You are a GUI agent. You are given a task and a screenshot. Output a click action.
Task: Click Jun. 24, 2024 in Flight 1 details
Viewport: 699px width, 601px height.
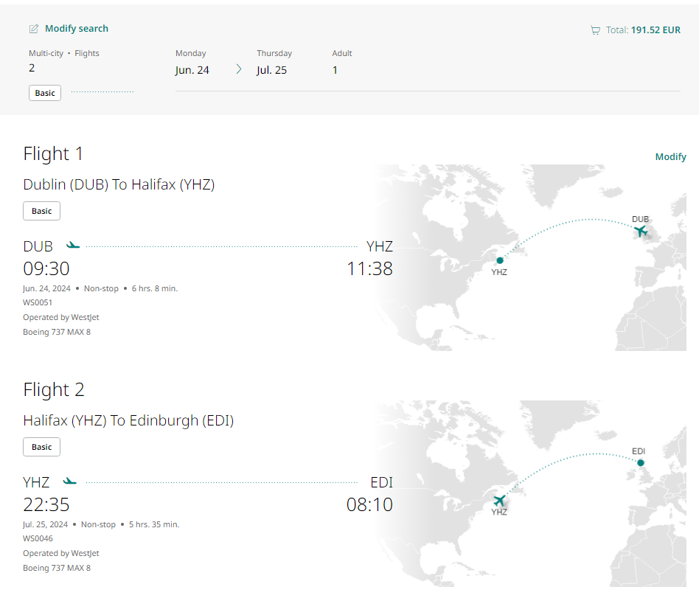[46, 288]
